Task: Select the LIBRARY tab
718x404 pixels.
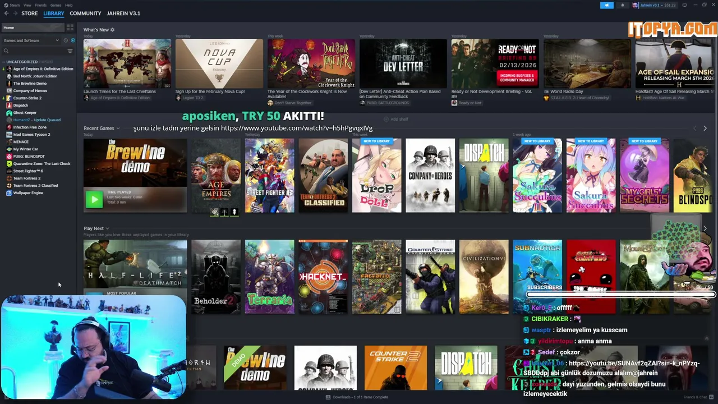Action: [54, 13]
